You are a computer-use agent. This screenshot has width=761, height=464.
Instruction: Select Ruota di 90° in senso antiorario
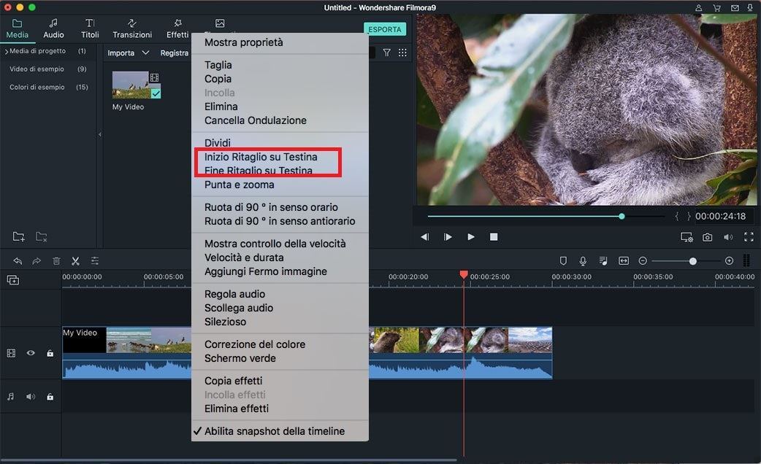tap(280, 221)
